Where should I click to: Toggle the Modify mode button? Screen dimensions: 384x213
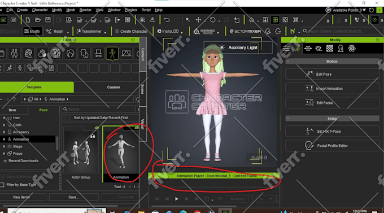tap(32, 32)
